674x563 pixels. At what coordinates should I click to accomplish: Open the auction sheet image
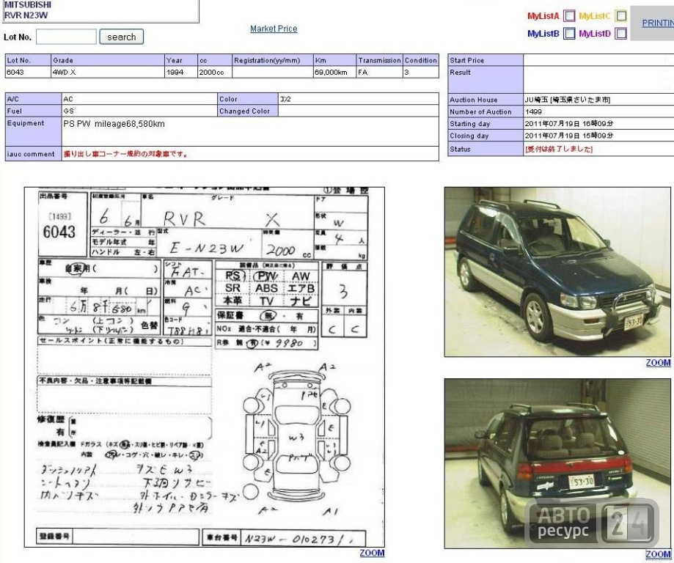pos(204,367)
